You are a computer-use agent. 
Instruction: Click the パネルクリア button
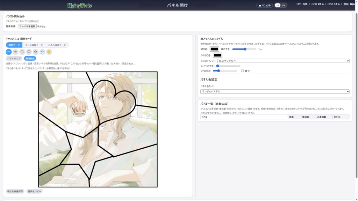coord(14,59)
